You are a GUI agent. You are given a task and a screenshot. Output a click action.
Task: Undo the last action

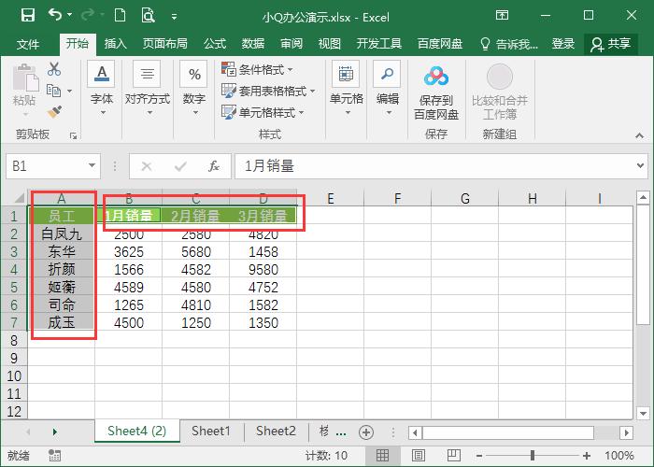[x=54, y=15]
